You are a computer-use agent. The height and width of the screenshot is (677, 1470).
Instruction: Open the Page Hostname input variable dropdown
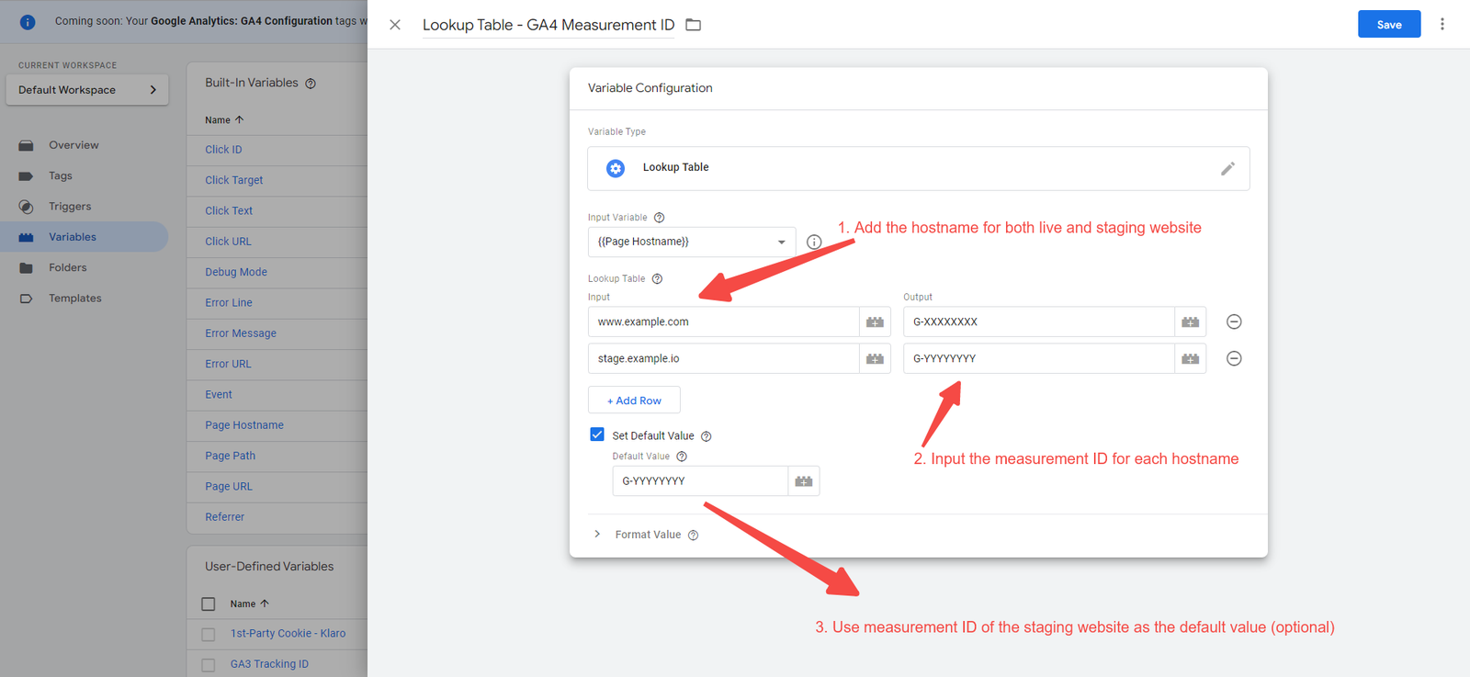point(691,242)
